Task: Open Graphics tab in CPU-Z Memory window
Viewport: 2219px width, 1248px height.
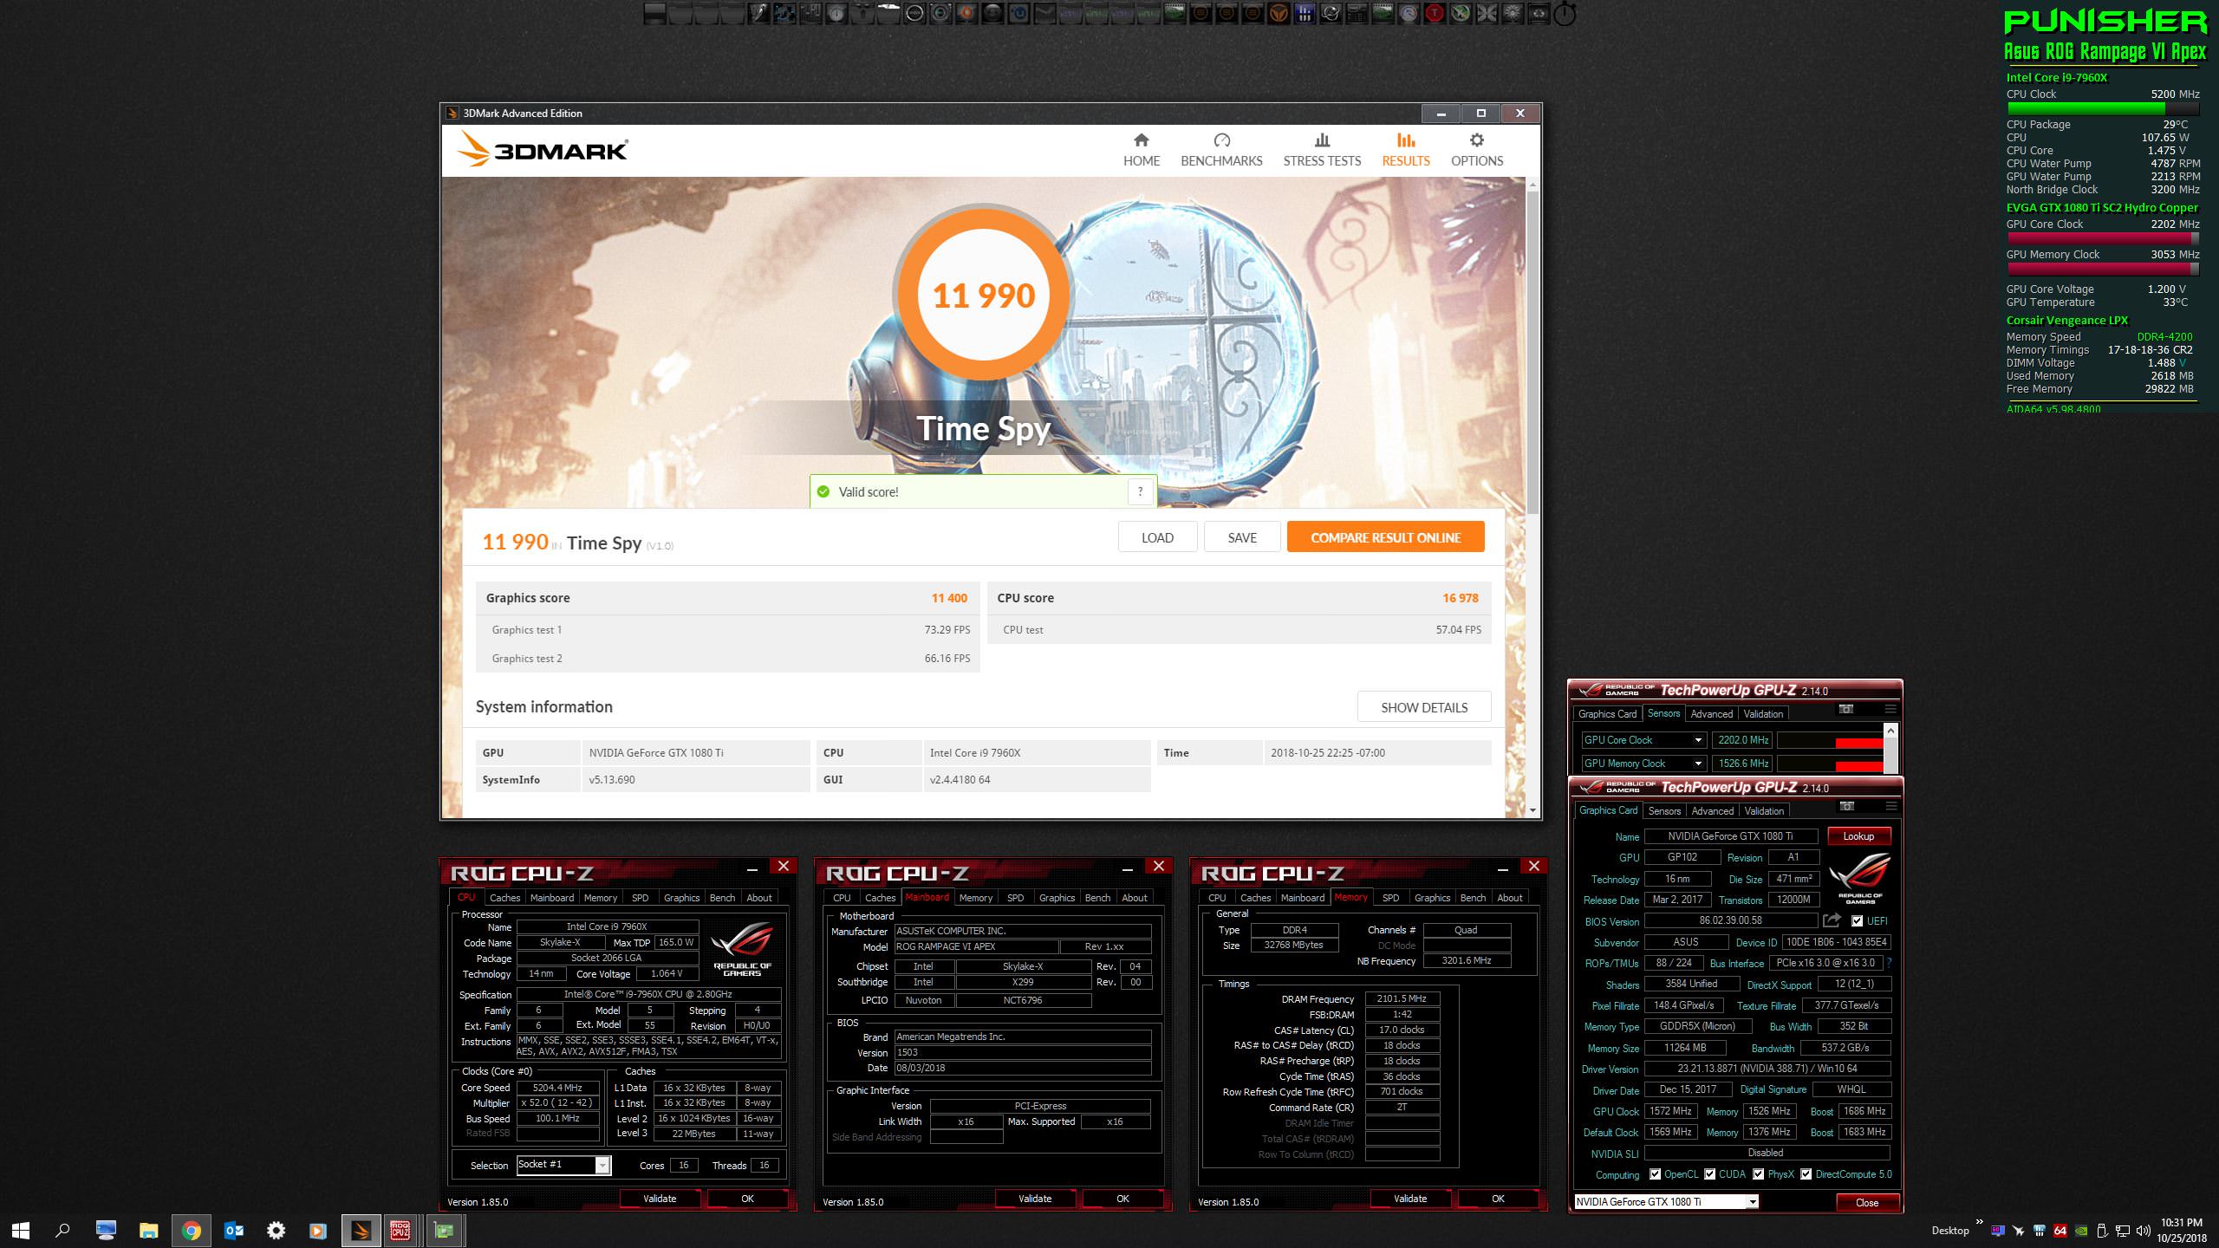Action: (1432, 898)
